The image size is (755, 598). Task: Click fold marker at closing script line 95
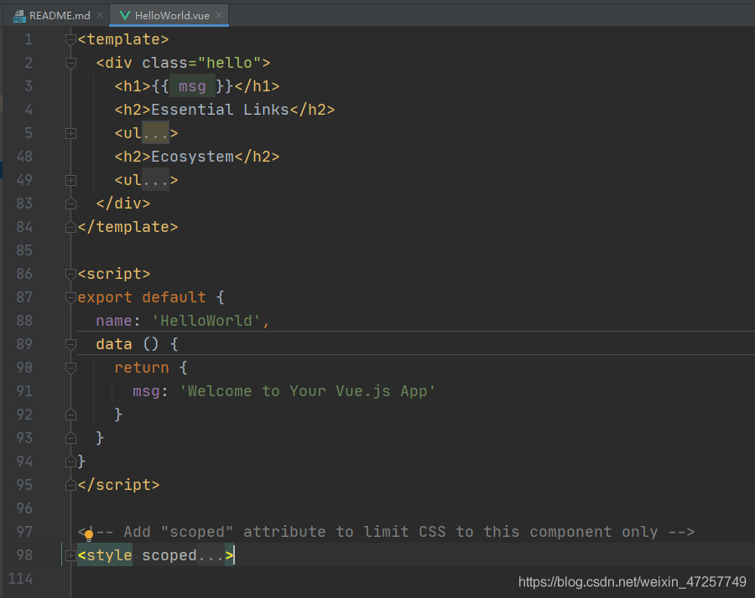(70, 485)
